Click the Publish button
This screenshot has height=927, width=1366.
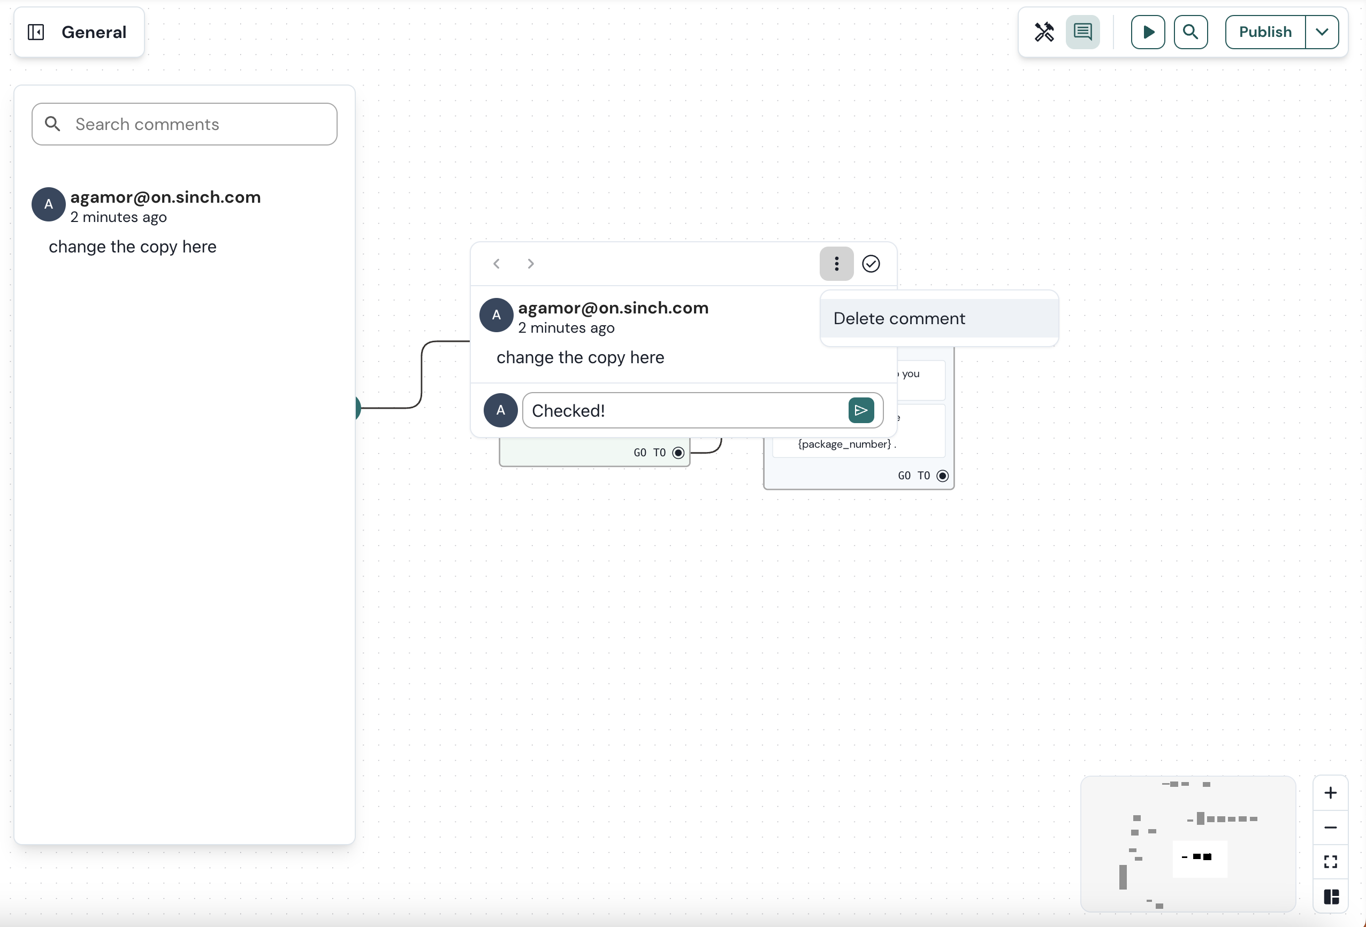click(x=1264, y=31)
